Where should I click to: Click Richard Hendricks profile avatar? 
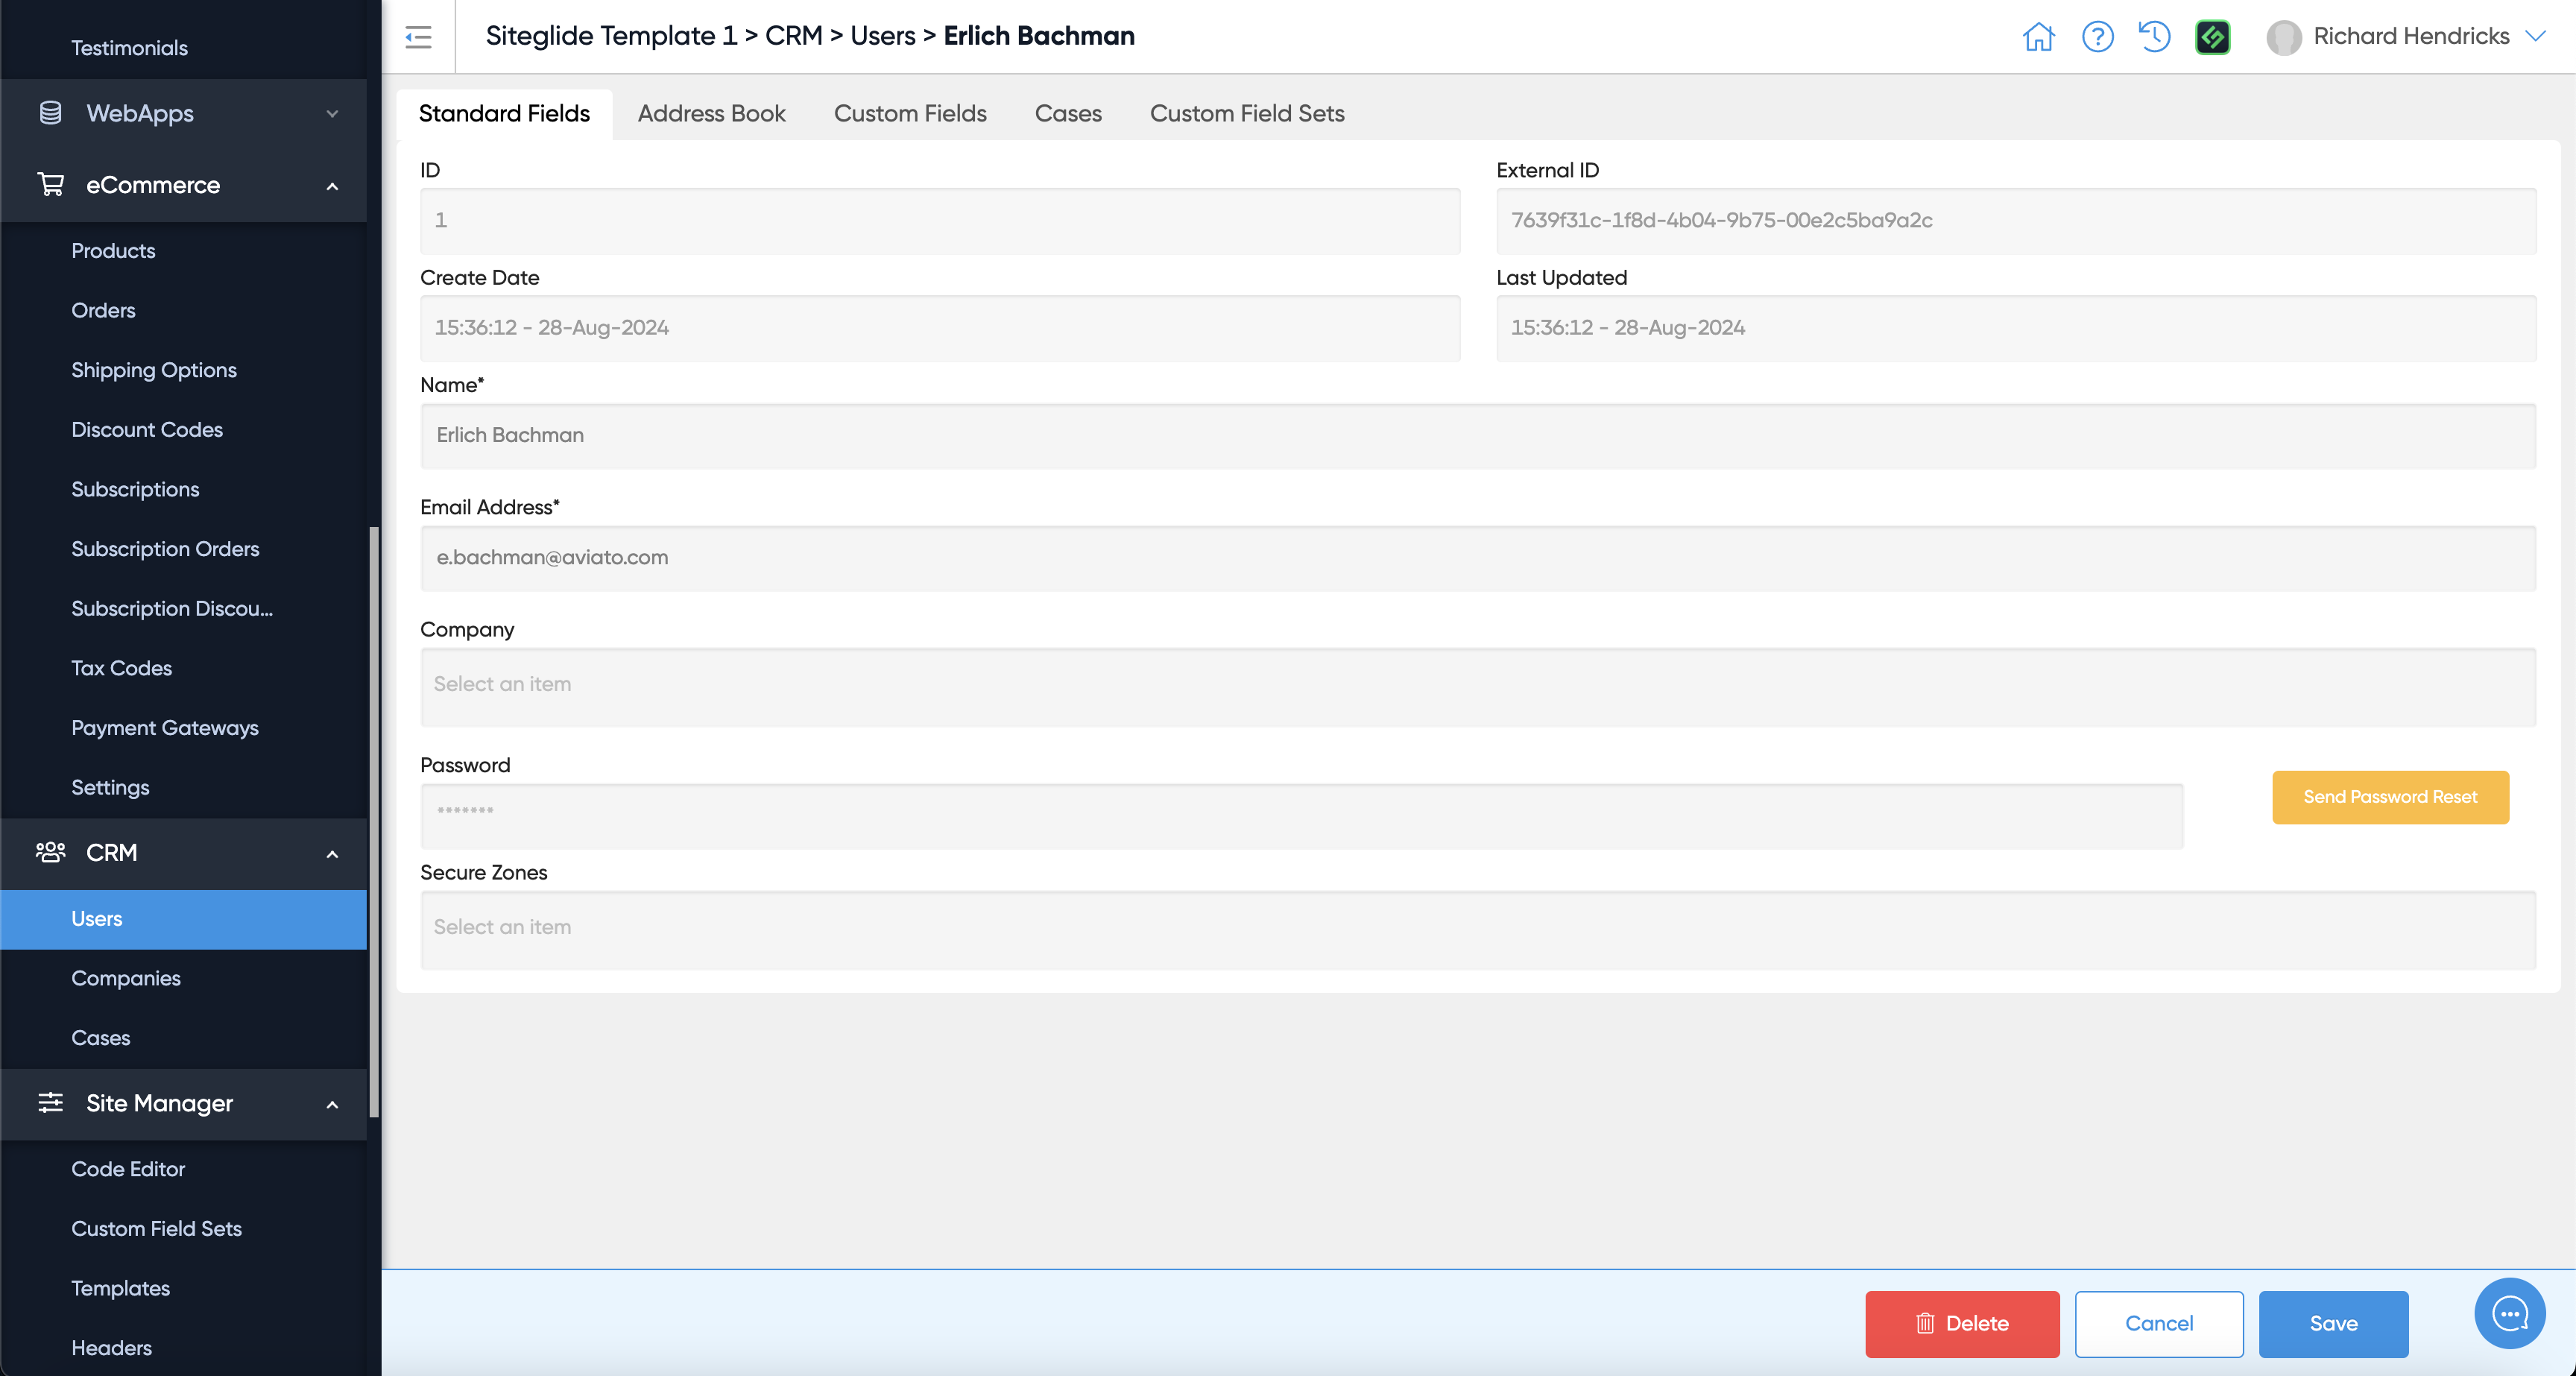(x=2283, y=37)
